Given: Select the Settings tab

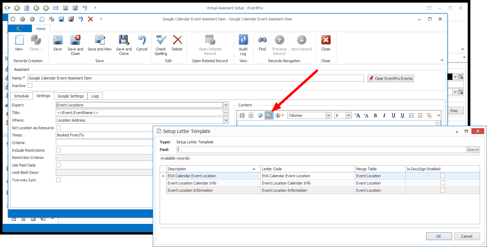Looking at the screenshot, I should 43,96.
